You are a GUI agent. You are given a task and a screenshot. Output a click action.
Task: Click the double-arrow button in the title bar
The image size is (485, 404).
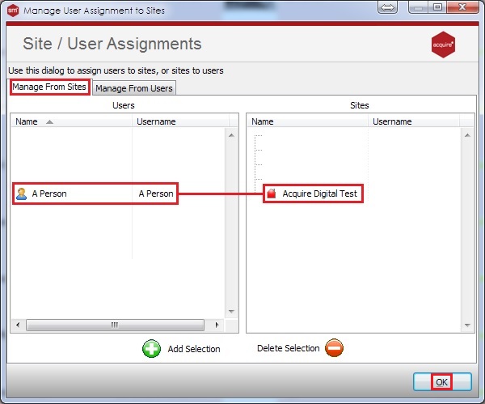(387, 7)
